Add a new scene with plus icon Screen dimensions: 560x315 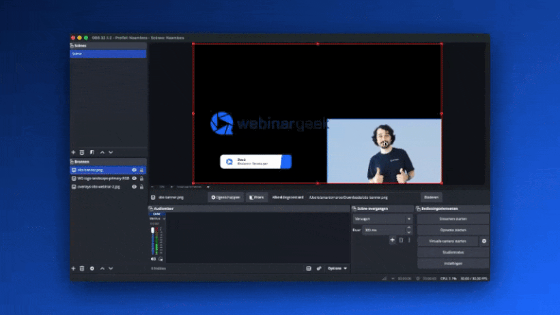(73, 152)
